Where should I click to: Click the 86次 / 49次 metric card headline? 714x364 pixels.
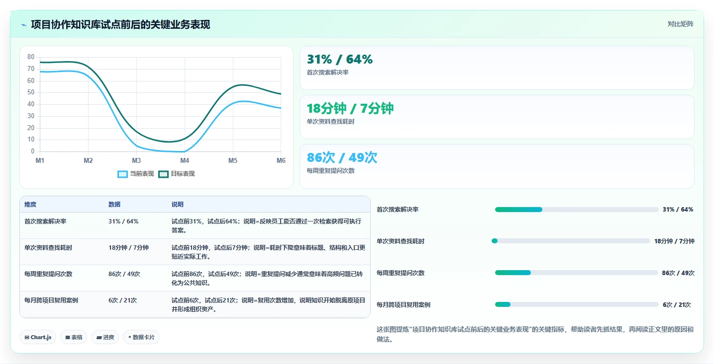coord(342,158)
